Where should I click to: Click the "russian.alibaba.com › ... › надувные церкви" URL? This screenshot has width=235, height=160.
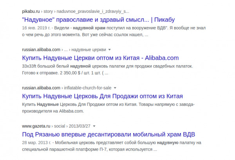pyautogui.click(x=64, y=50)
